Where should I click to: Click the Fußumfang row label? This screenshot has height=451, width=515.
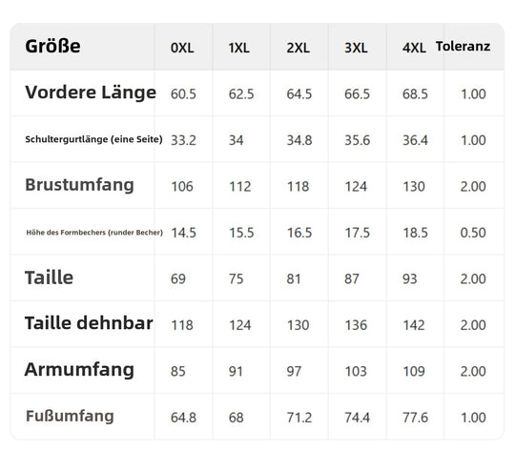point(70,416)
